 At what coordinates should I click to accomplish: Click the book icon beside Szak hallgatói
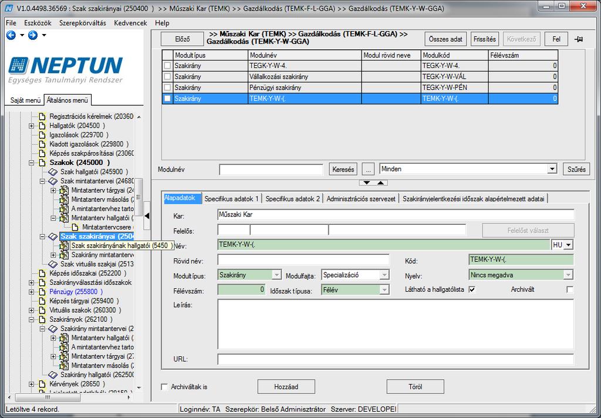point(53,172)
